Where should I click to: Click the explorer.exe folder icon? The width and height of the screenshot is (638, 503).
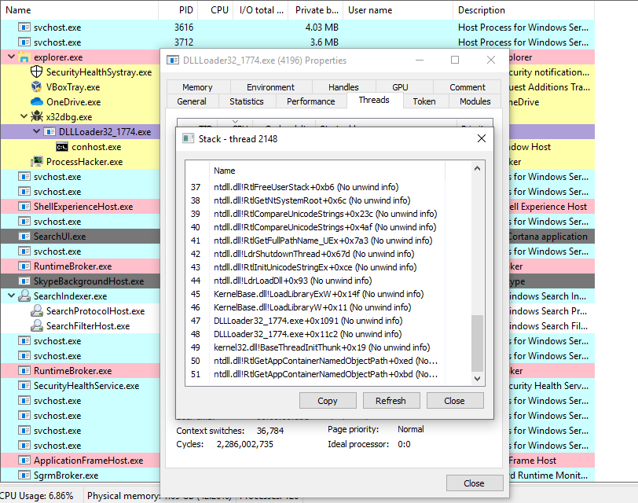pos(24,57)
